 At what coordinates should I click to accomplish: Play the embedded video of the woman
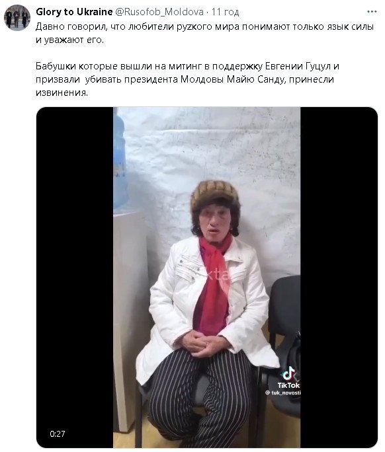[x=206, y=278]
